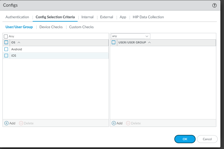Click the Add plus icon under OS list
The image size is (224, 149).
(6, 123)
